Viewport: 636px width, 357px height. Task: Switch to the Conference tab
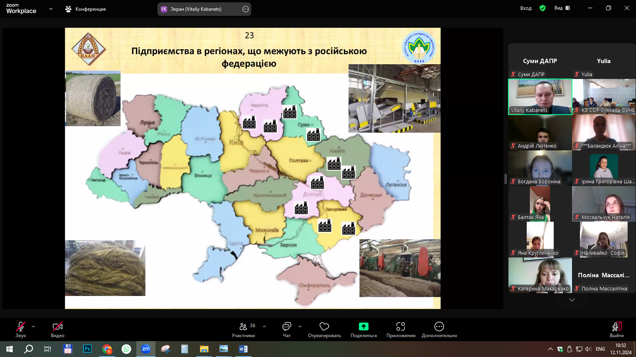[x=86, y=9]
